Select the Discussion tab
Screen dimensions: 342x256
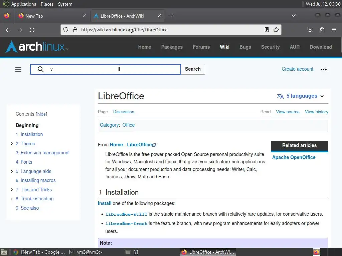124,112
